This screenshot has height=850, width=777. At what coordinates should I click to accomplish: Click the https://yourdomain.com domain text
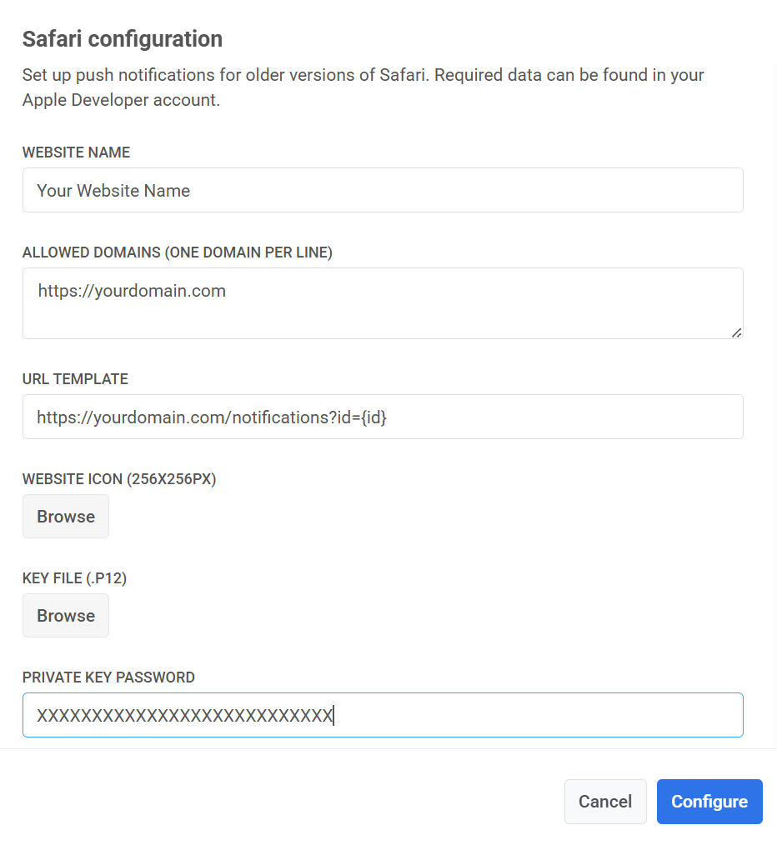click(x=131, y=290)
